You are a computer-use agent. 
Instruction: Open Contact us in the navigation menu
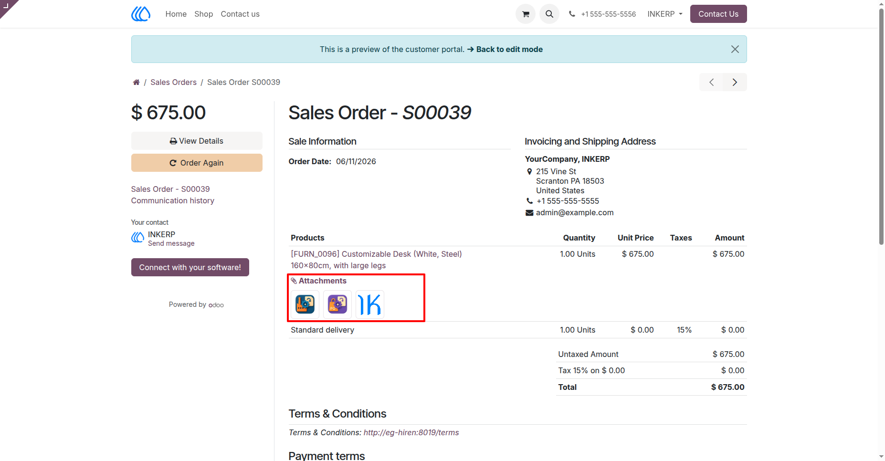[x=240, y=14]
